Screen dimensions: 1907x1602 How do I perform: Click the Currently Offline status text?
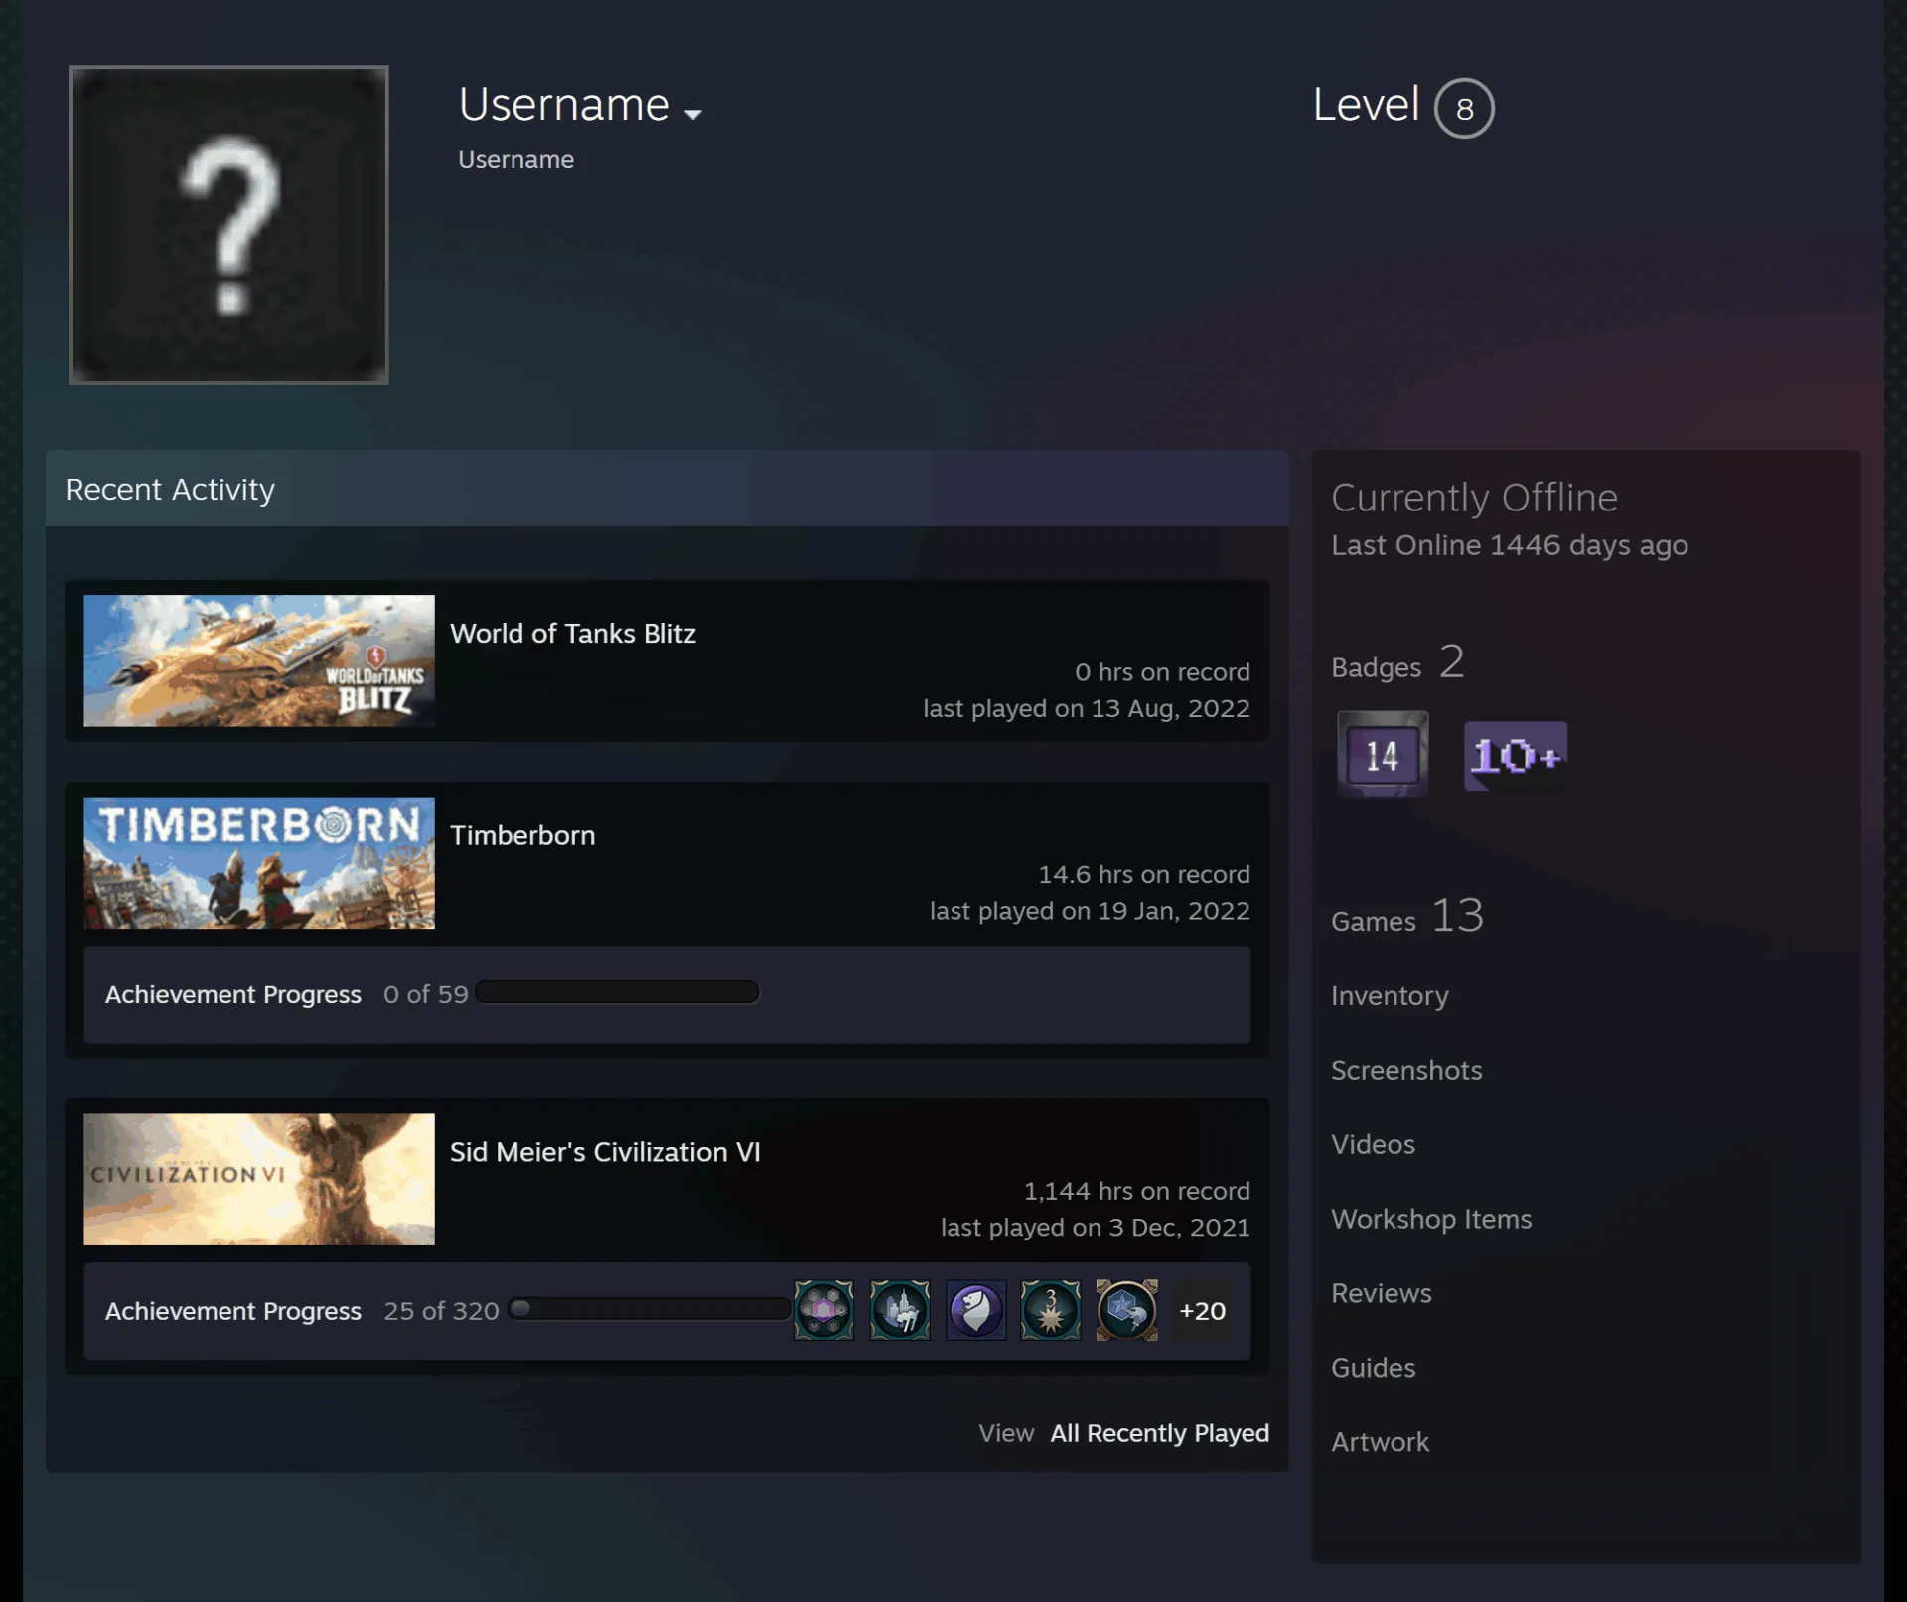[1475, 497]
